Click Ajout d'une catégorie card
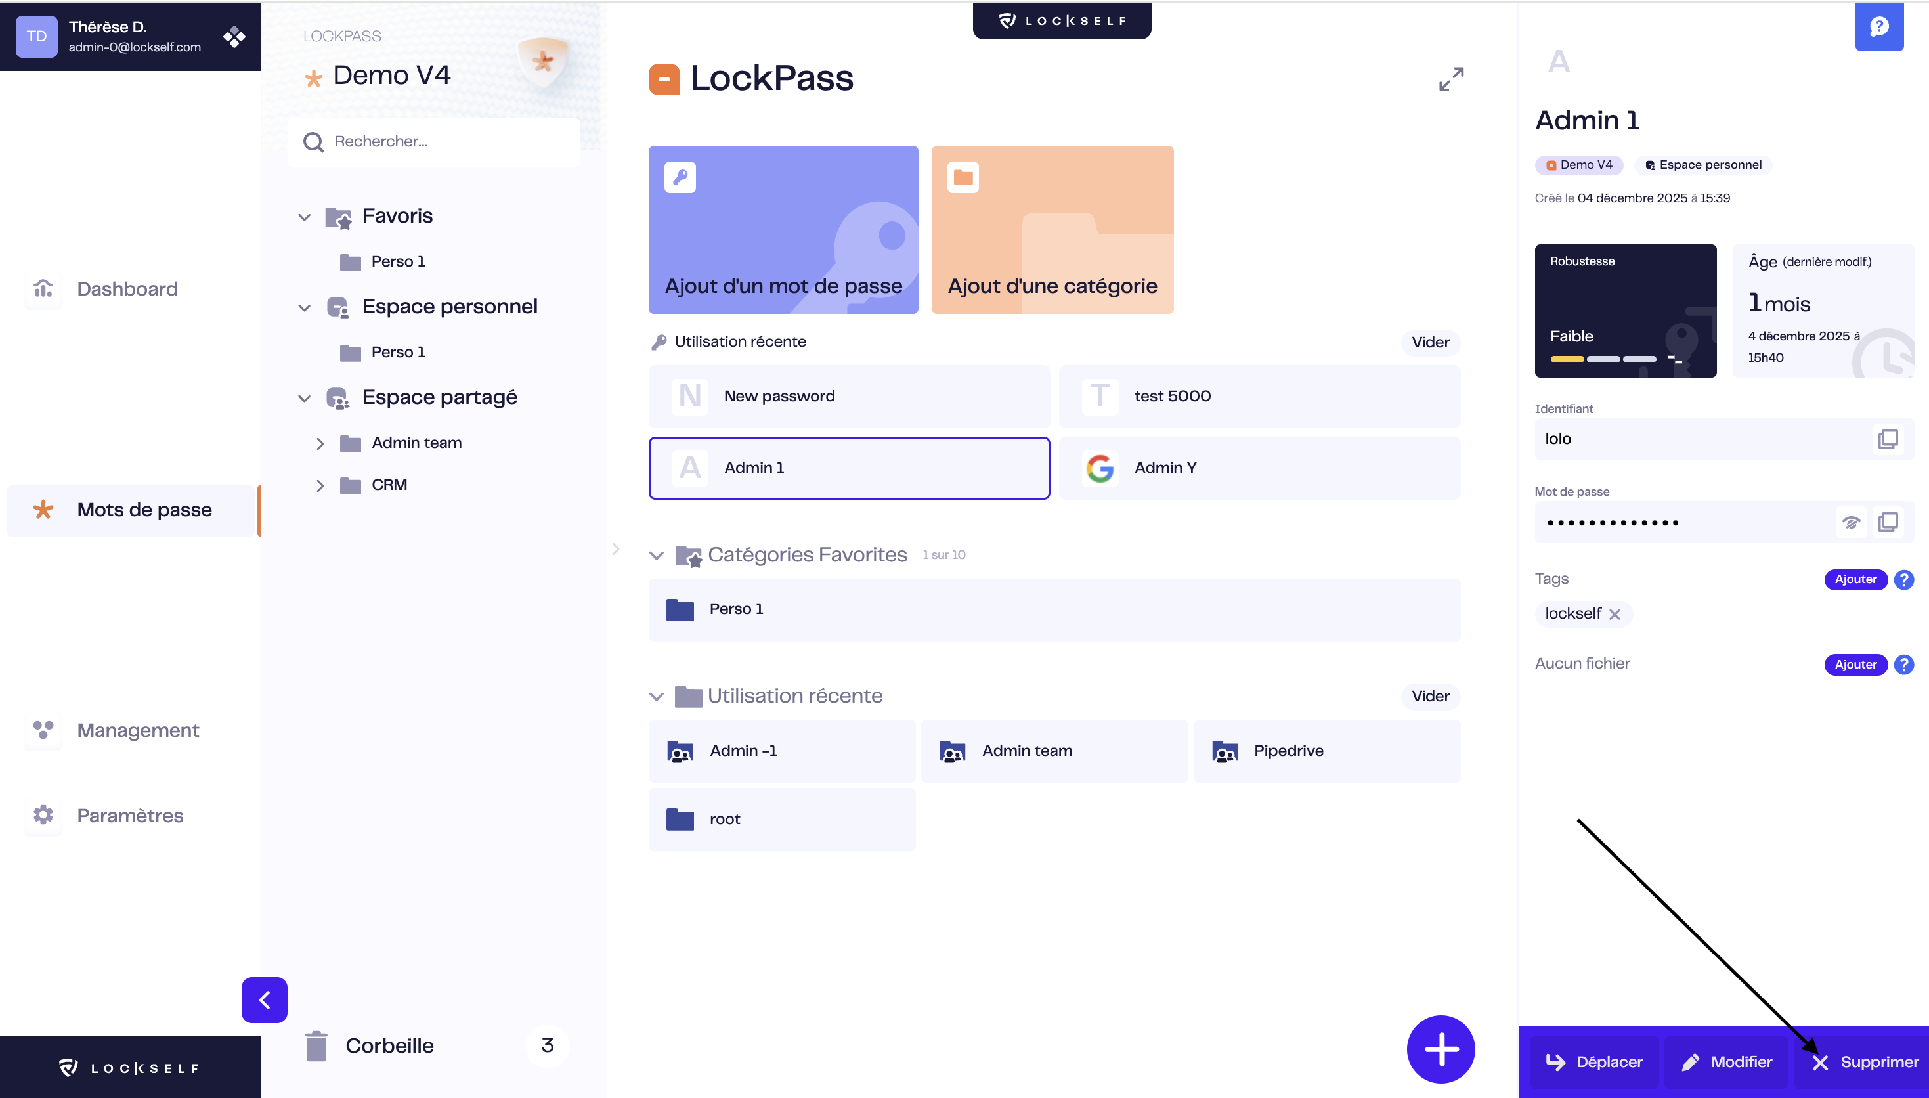Viewport: 1929px width, 1098px height. pyautogui.click(x=1052, y=229)
